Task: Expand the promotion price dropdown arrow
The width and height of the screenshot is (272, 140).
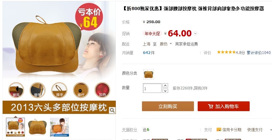Action: [x=195, y=33]
